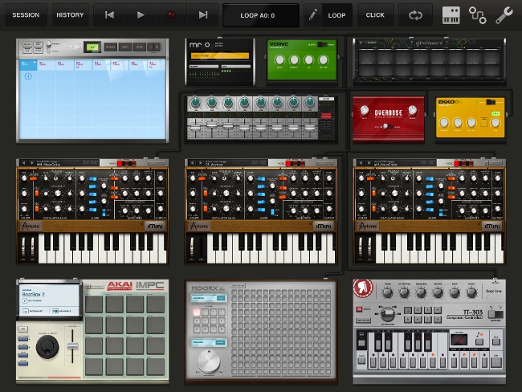The width and height of the screenshot is (522, 392).
Task: Adjust the last knob on Verve pedal
Action: [324, 60]
